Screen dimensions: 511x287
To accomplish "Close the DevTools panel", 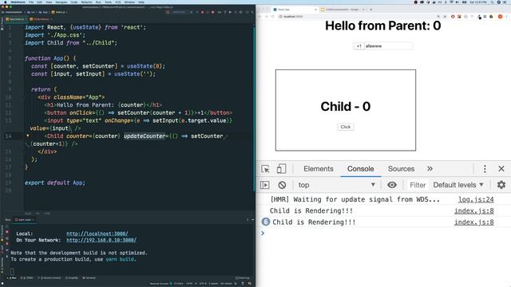I will (x=501, y=169).
